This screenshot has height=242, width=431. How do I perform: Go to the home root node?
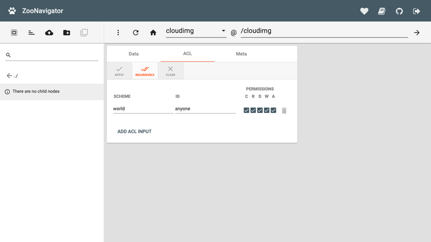click(153, 33)
